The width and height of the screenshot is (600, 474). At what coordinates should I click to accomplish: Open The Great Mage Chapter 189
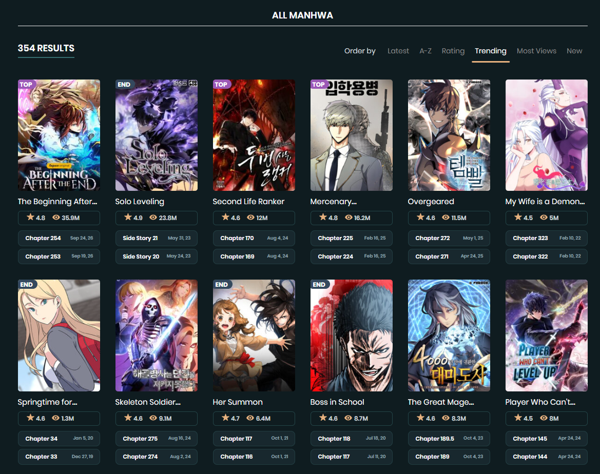(x=449, y=457)
